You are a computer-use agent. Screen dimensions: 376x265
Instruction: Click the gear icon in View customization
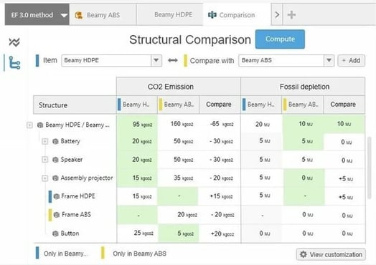[x=303, y=254]
